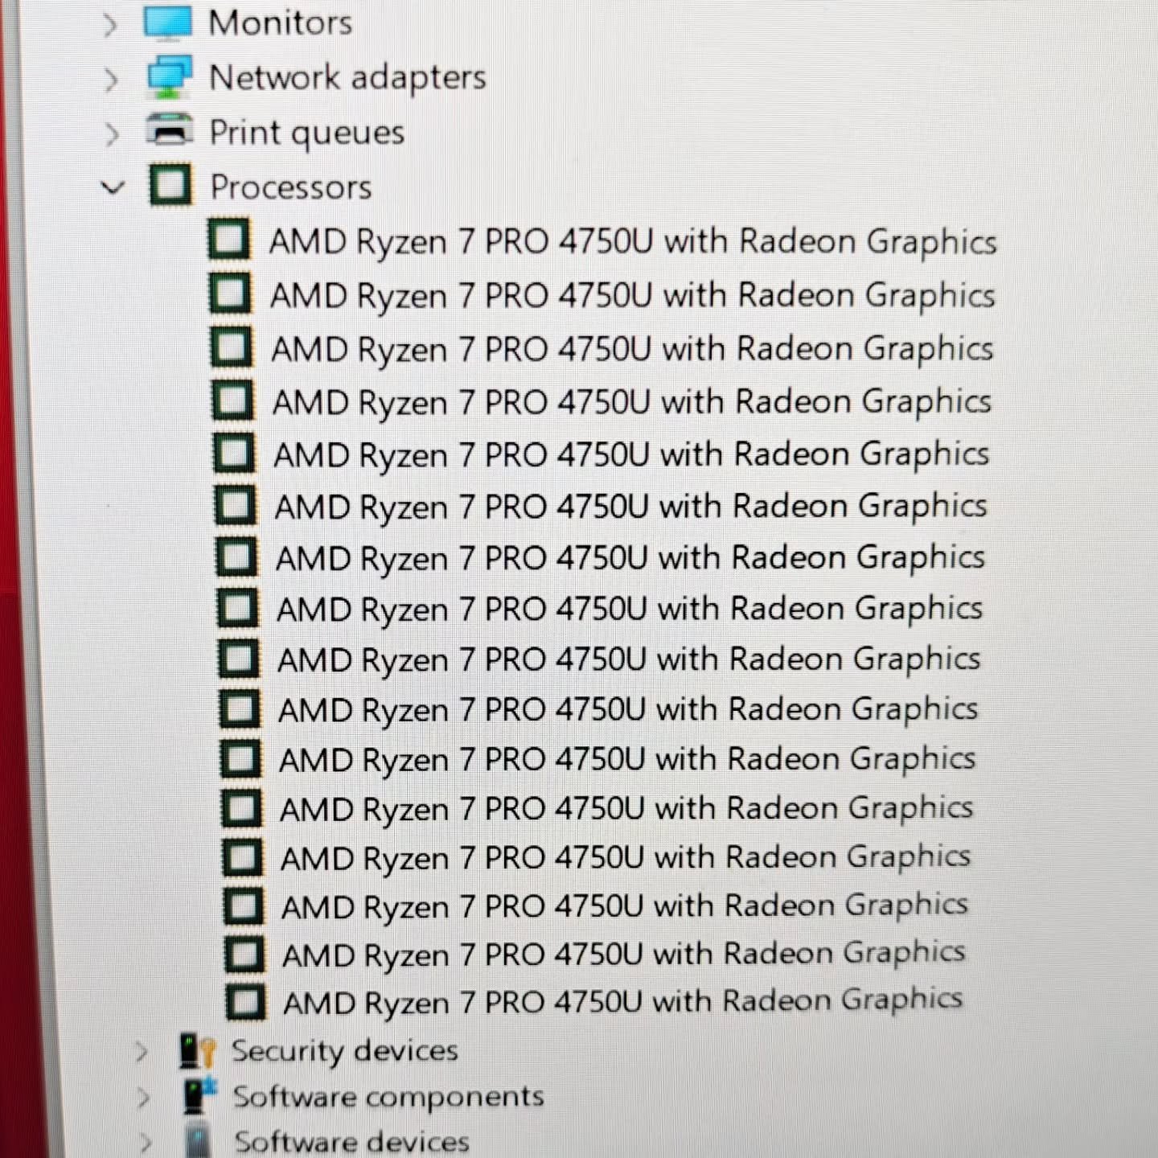This screenshot has height=1158, width=1158.
Task: Expand the Print queues category
Action: coord(112,133)
